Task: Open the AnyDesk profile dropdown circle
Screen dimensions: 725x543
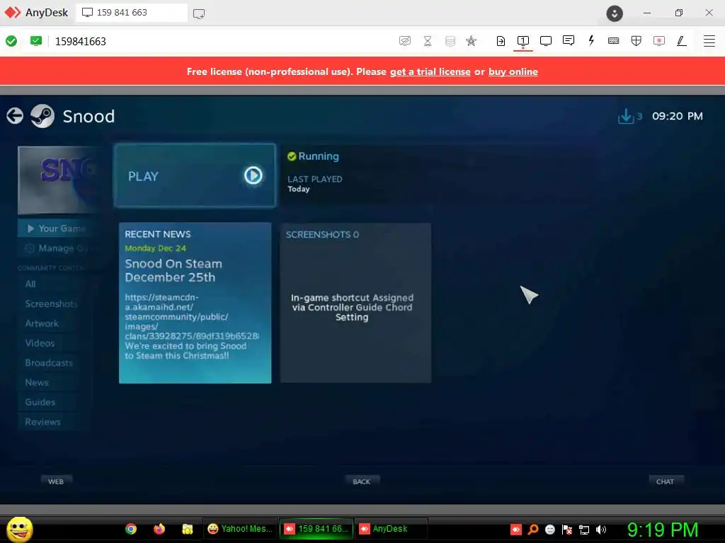Action: [x=615, y=13]
